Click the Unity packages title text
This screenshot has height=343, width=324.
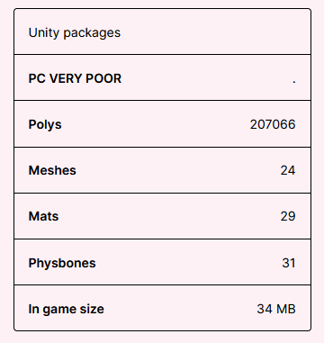coord(75,32)
